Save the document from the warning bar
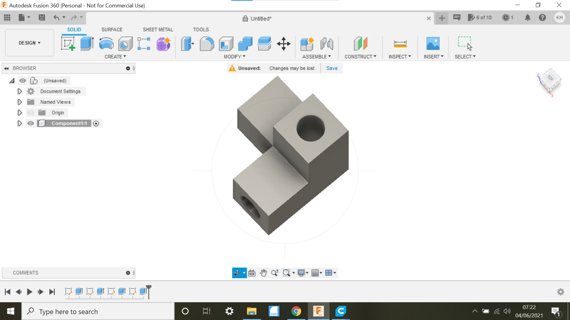The height and width of the screenshot is (320, 570). [332, 68]
